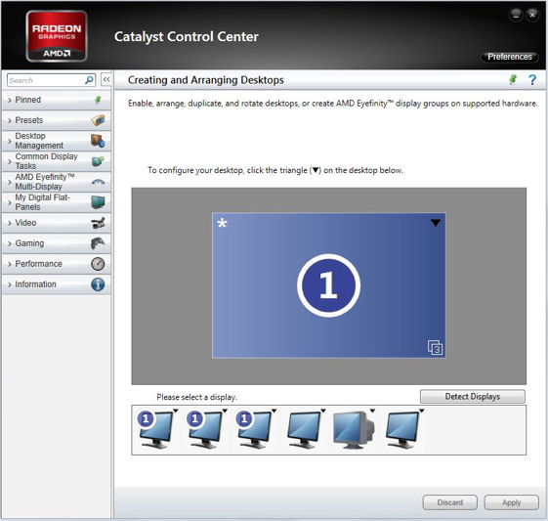Pin this page with header pin icon
This screenshot has width=548, height=521.
click(x=513, y=80)
